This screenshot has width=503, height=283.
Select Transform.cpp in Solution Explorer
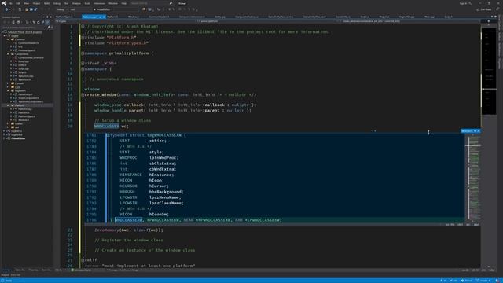tap(26, 76)
